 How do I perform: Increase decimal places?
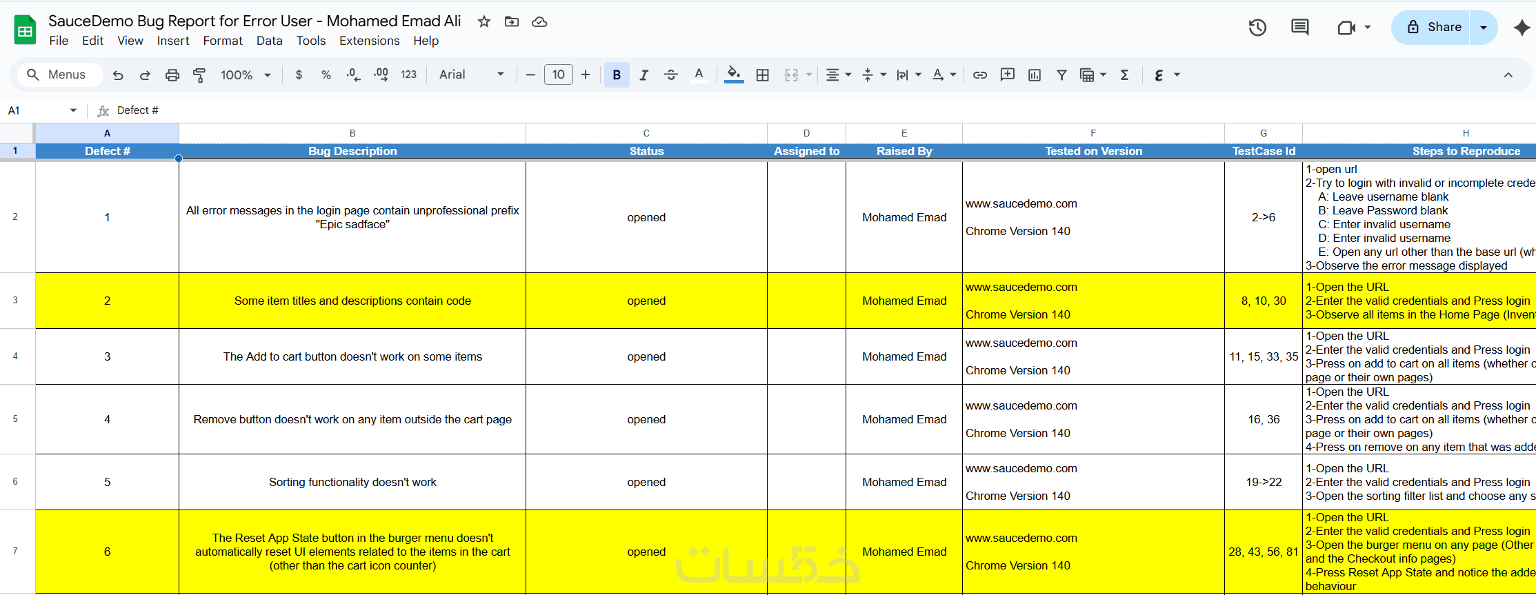[381, 75]
